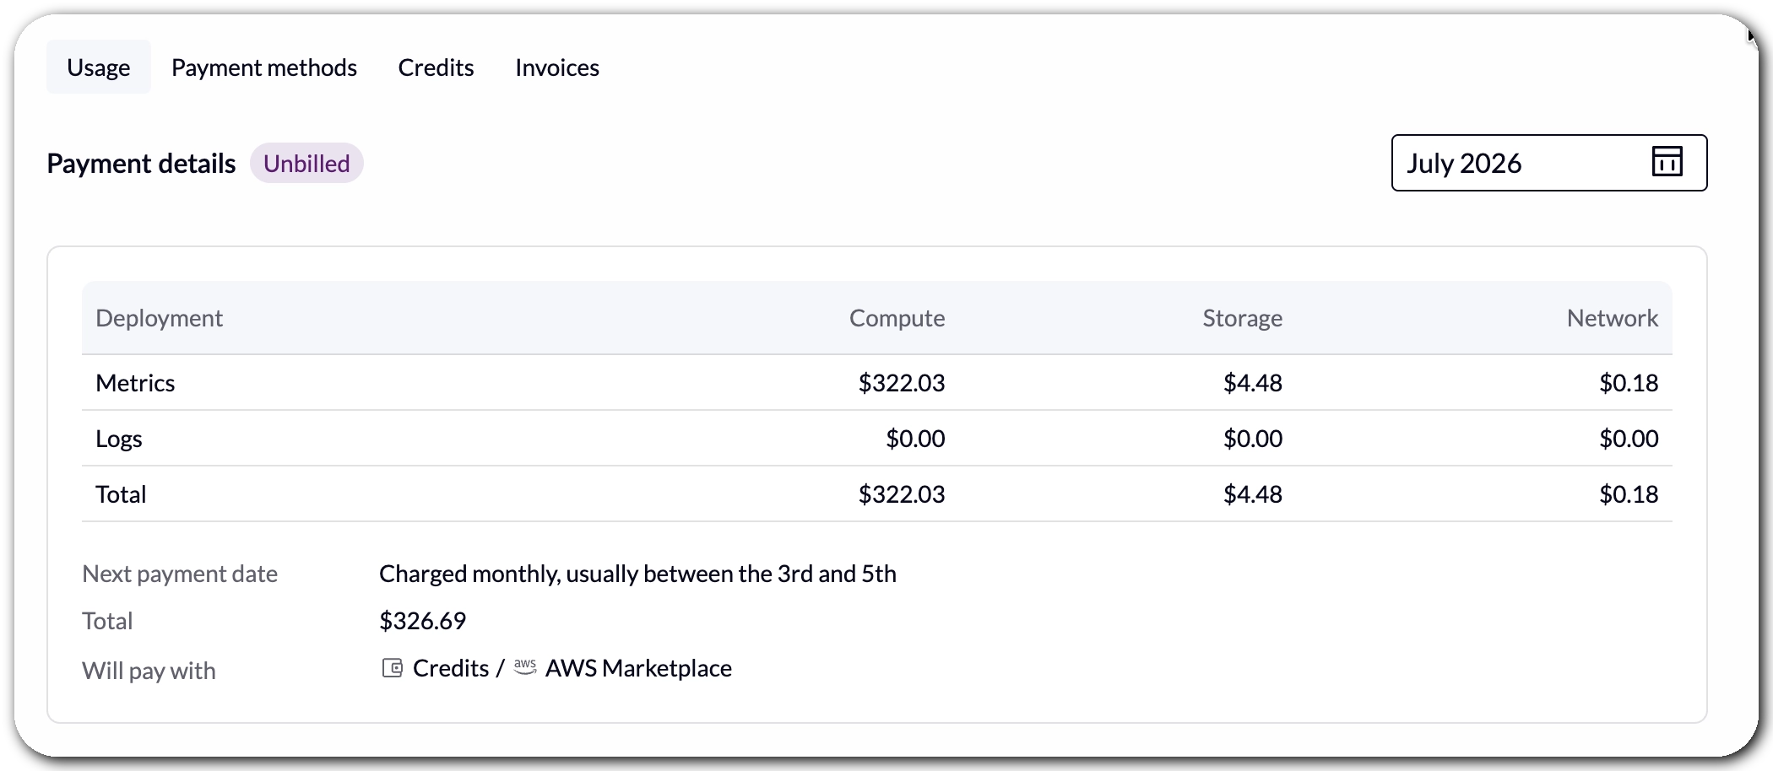Open the Payment methods tab
Screen dimensions: 1773x771
pos(264,67)
